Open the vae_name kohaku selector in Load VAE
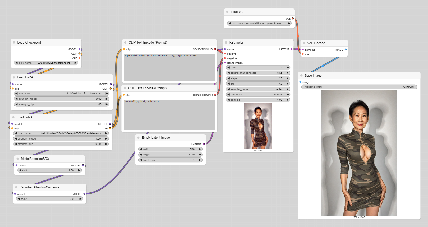This screenshot has height=227, width=428. [259, 24]
